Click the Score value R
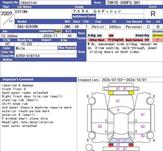This screenshot has height=151, width=163. point(153,14)
